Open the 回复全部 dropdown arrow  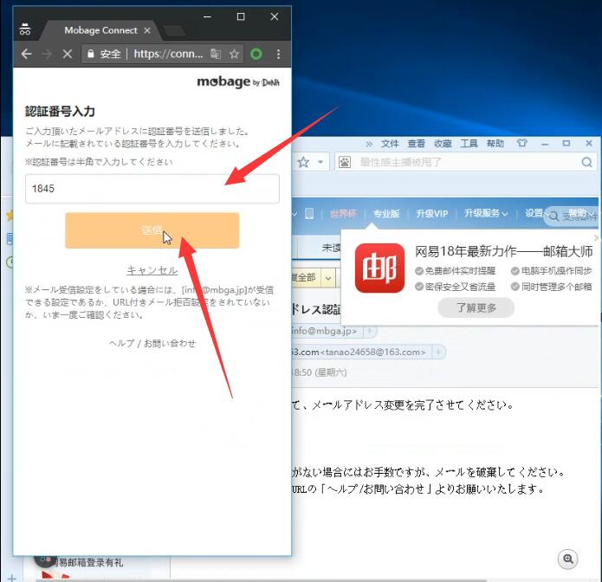point(328,277)
